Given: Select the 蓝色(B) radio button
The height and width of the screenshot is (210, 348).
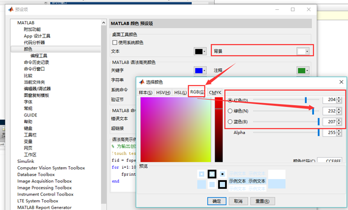Looking at the screenshot, I should pos(230,122).
